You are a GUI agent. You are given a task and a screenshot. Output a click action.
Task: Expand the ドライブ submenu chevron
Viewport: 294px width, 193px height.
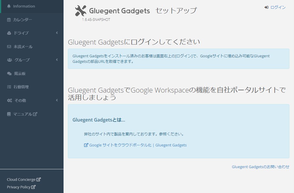tap(57, 33)
